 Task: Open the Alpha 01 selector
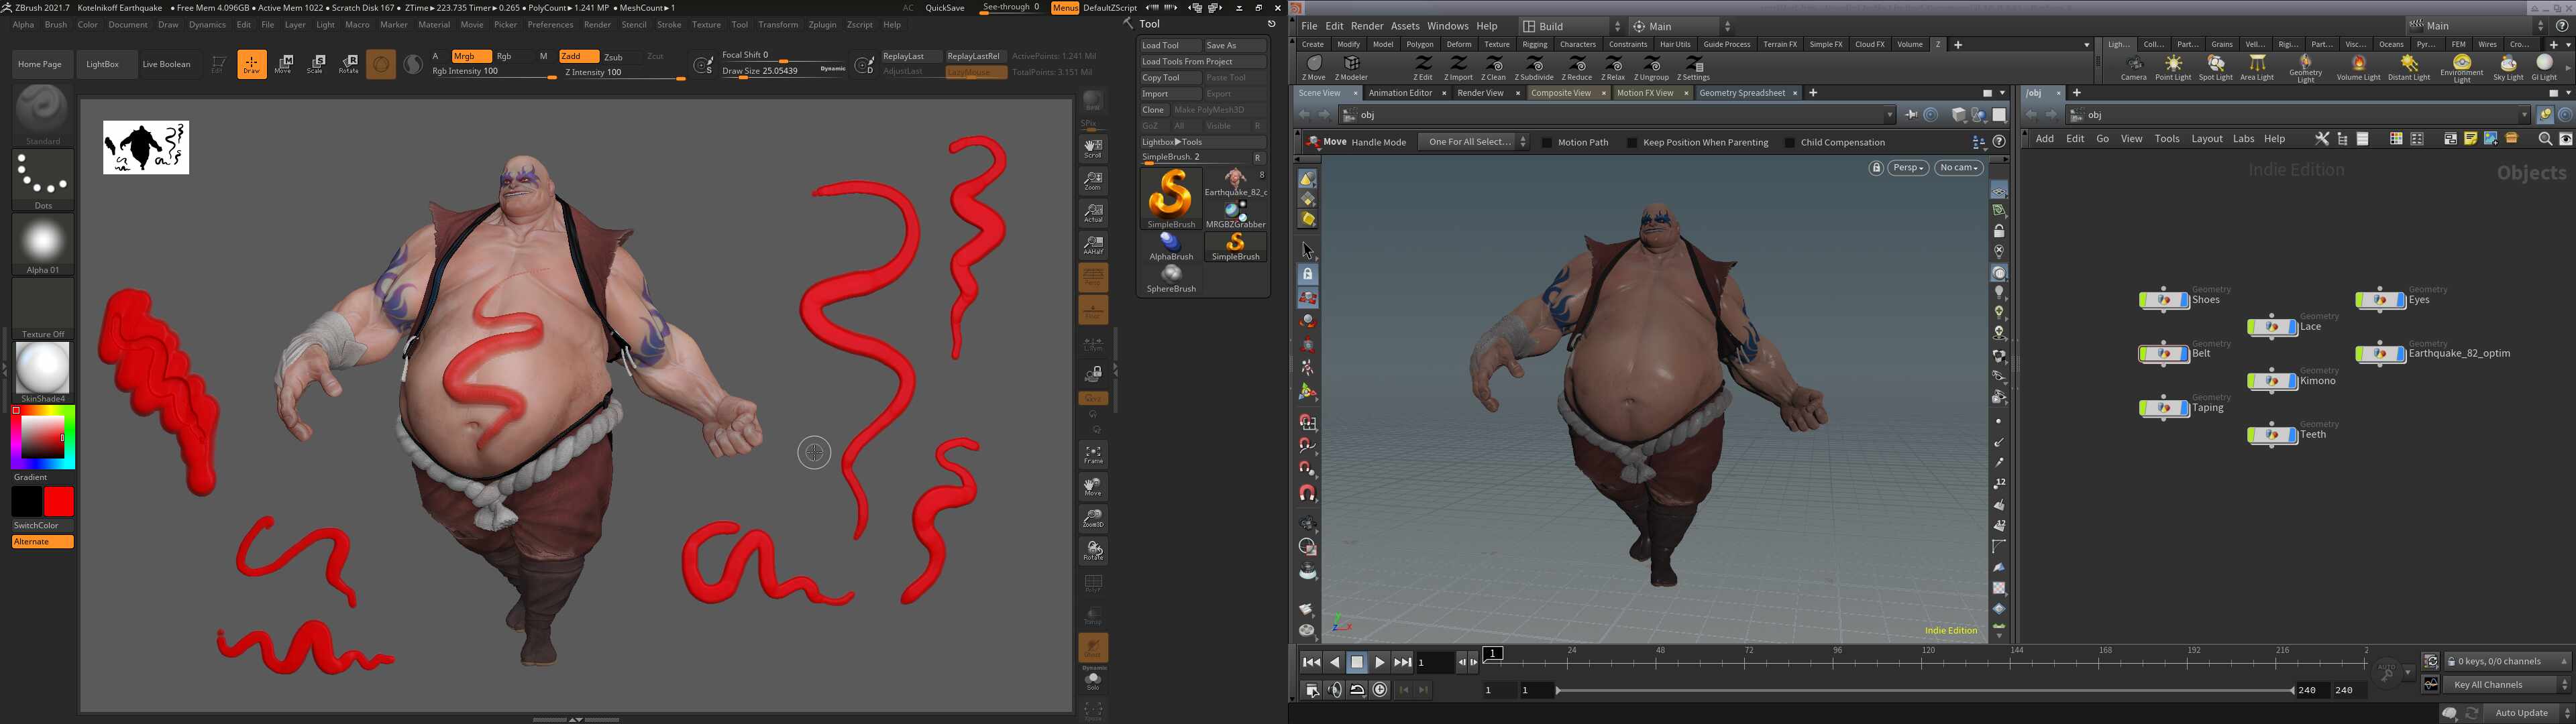43,244
